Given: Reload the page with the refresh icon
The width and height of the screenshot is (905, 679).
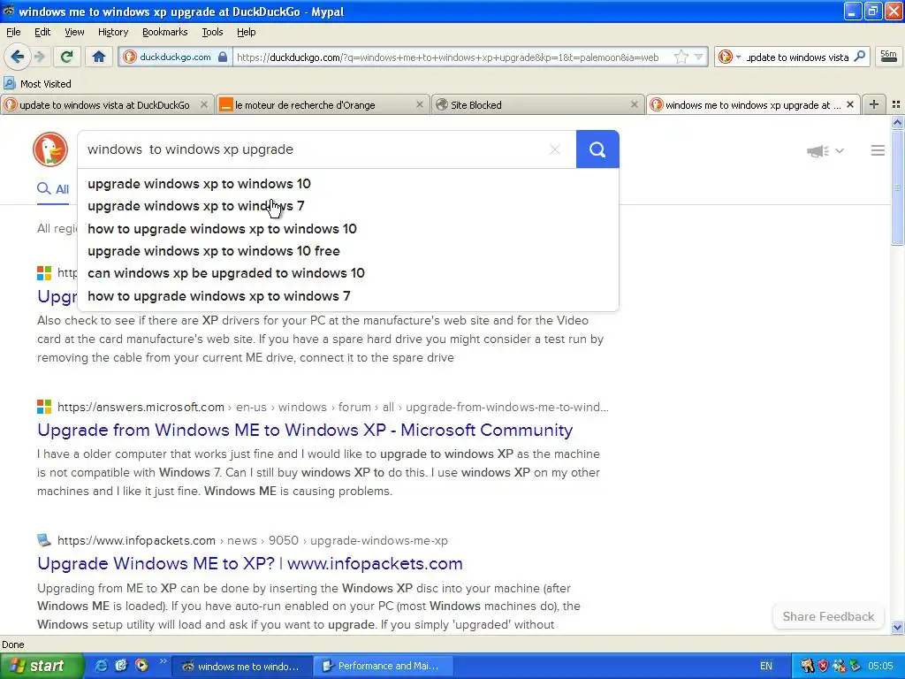Looking at the screenshot, I should click(x=66, y=57).
